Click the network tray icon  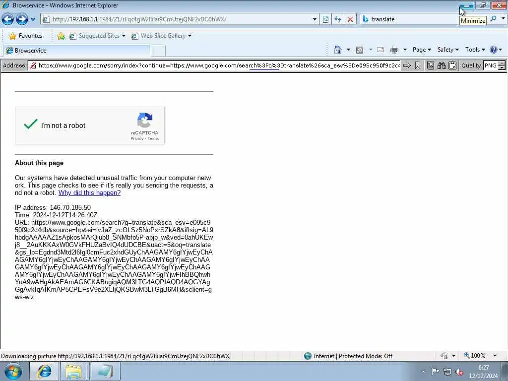[447, 372]
